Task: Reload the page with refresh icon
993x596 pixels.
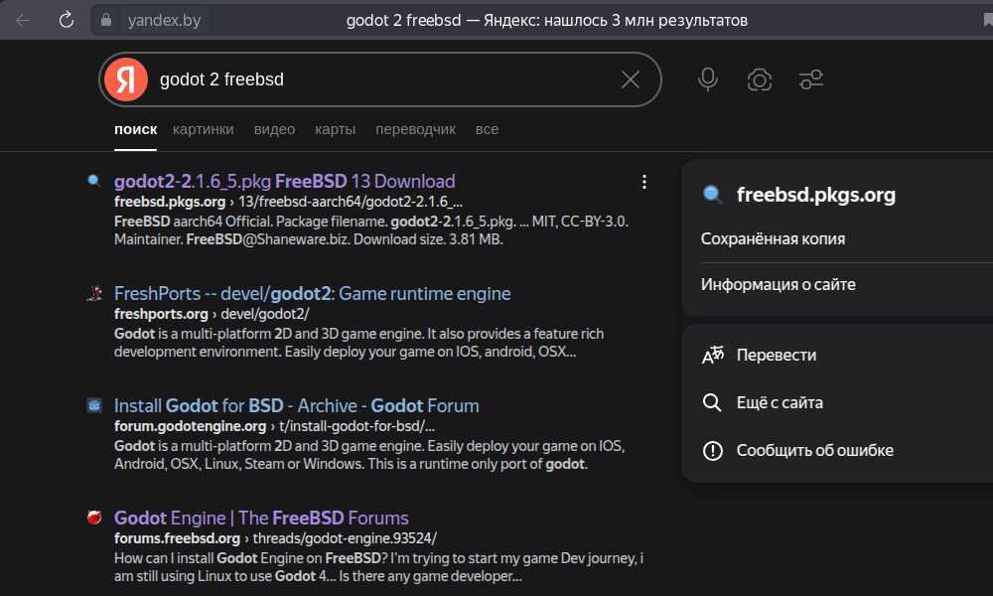Action: [67, 20]
